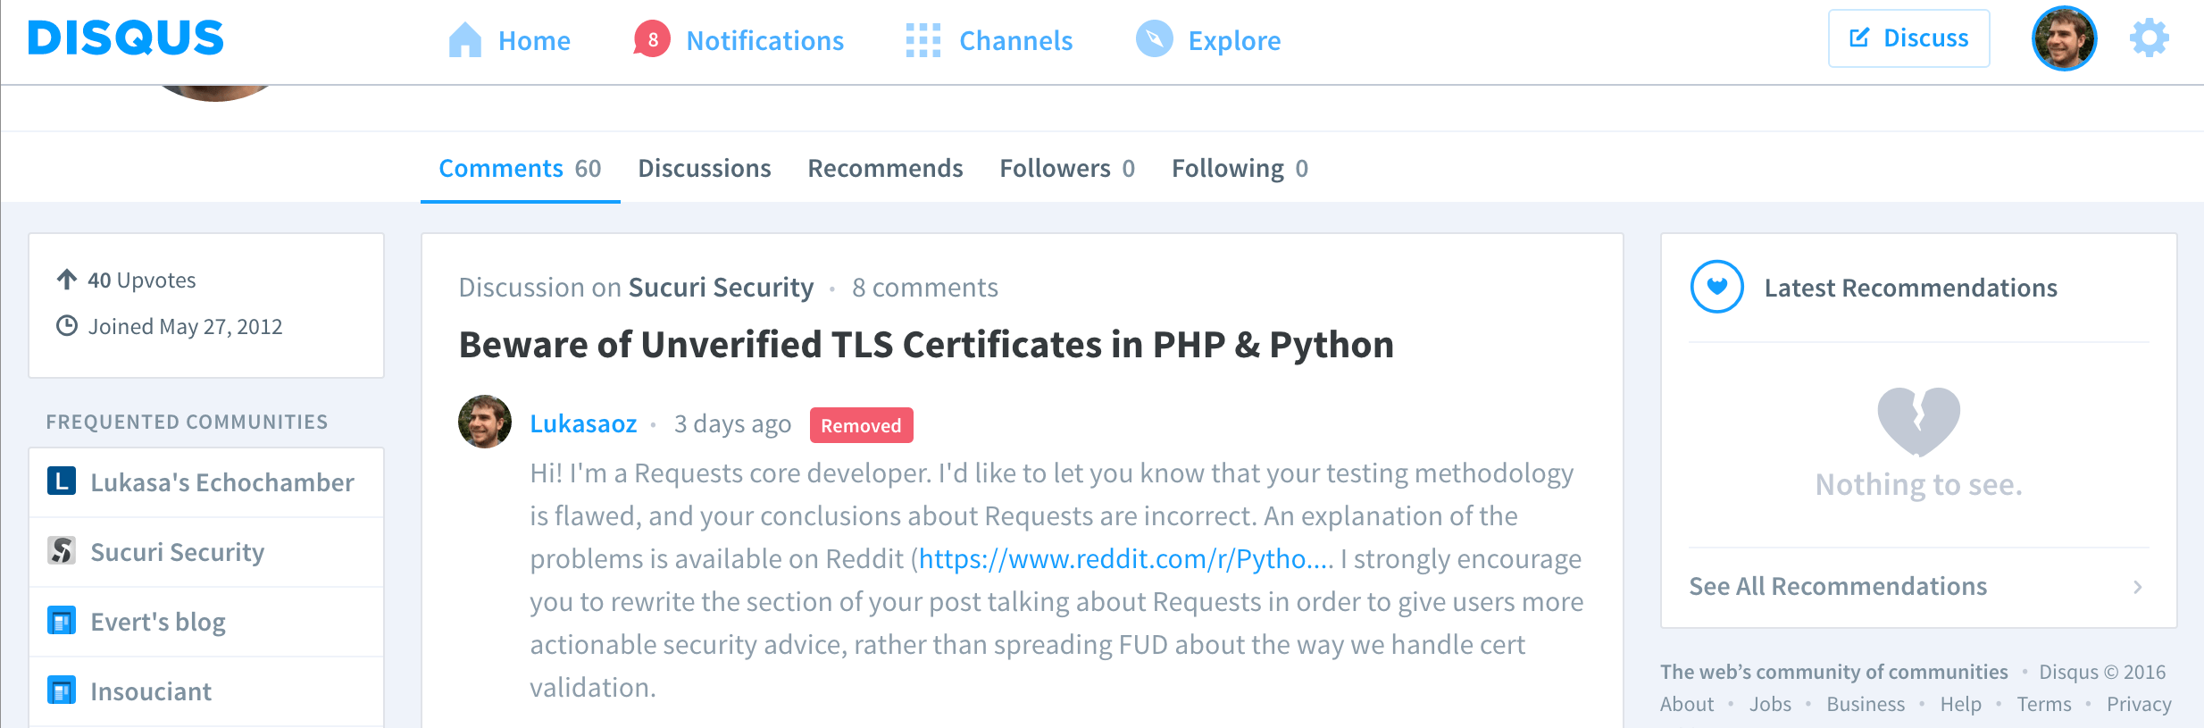
Task: Click the DISQUS logo
Action: click(x=126, y=38)
